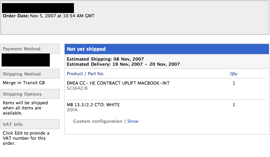Click the redacted order number block
Screen dimensions: 270x157
pos(38,8)
